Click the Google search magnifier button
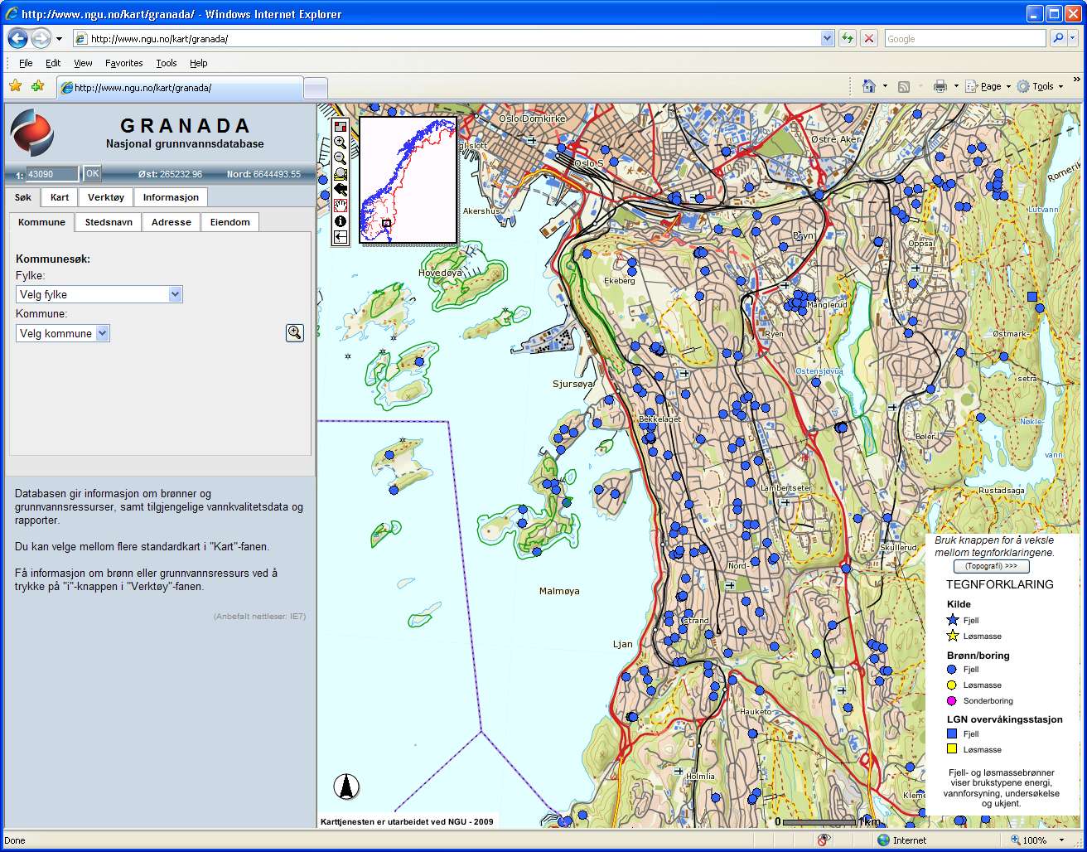The image size is (1087, 852). (x=1058, y=38)
